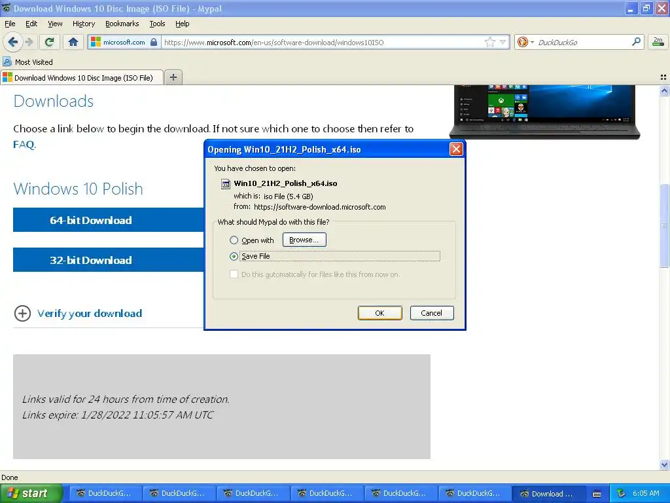The height and width of the screenshot is (503, 670).
Task: Click the software-download.microsoft.com source text
Action: pos(319,207)
